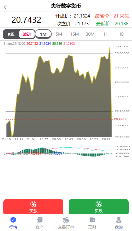Click the MACD histogram area
This screenshot has width=132, height=231.
tap(59, 151)
